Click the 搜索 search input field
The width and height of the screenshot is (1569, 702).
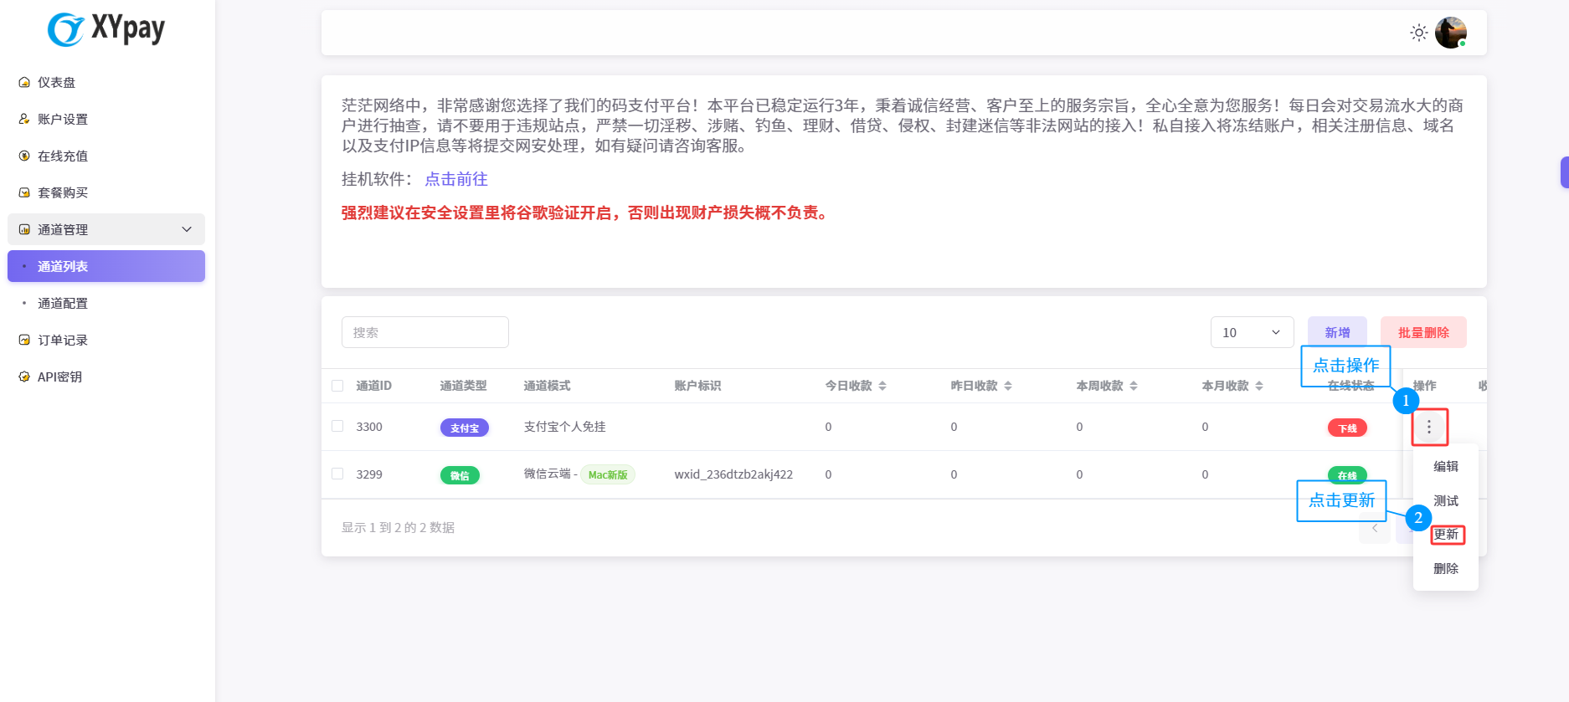point(424,332)
